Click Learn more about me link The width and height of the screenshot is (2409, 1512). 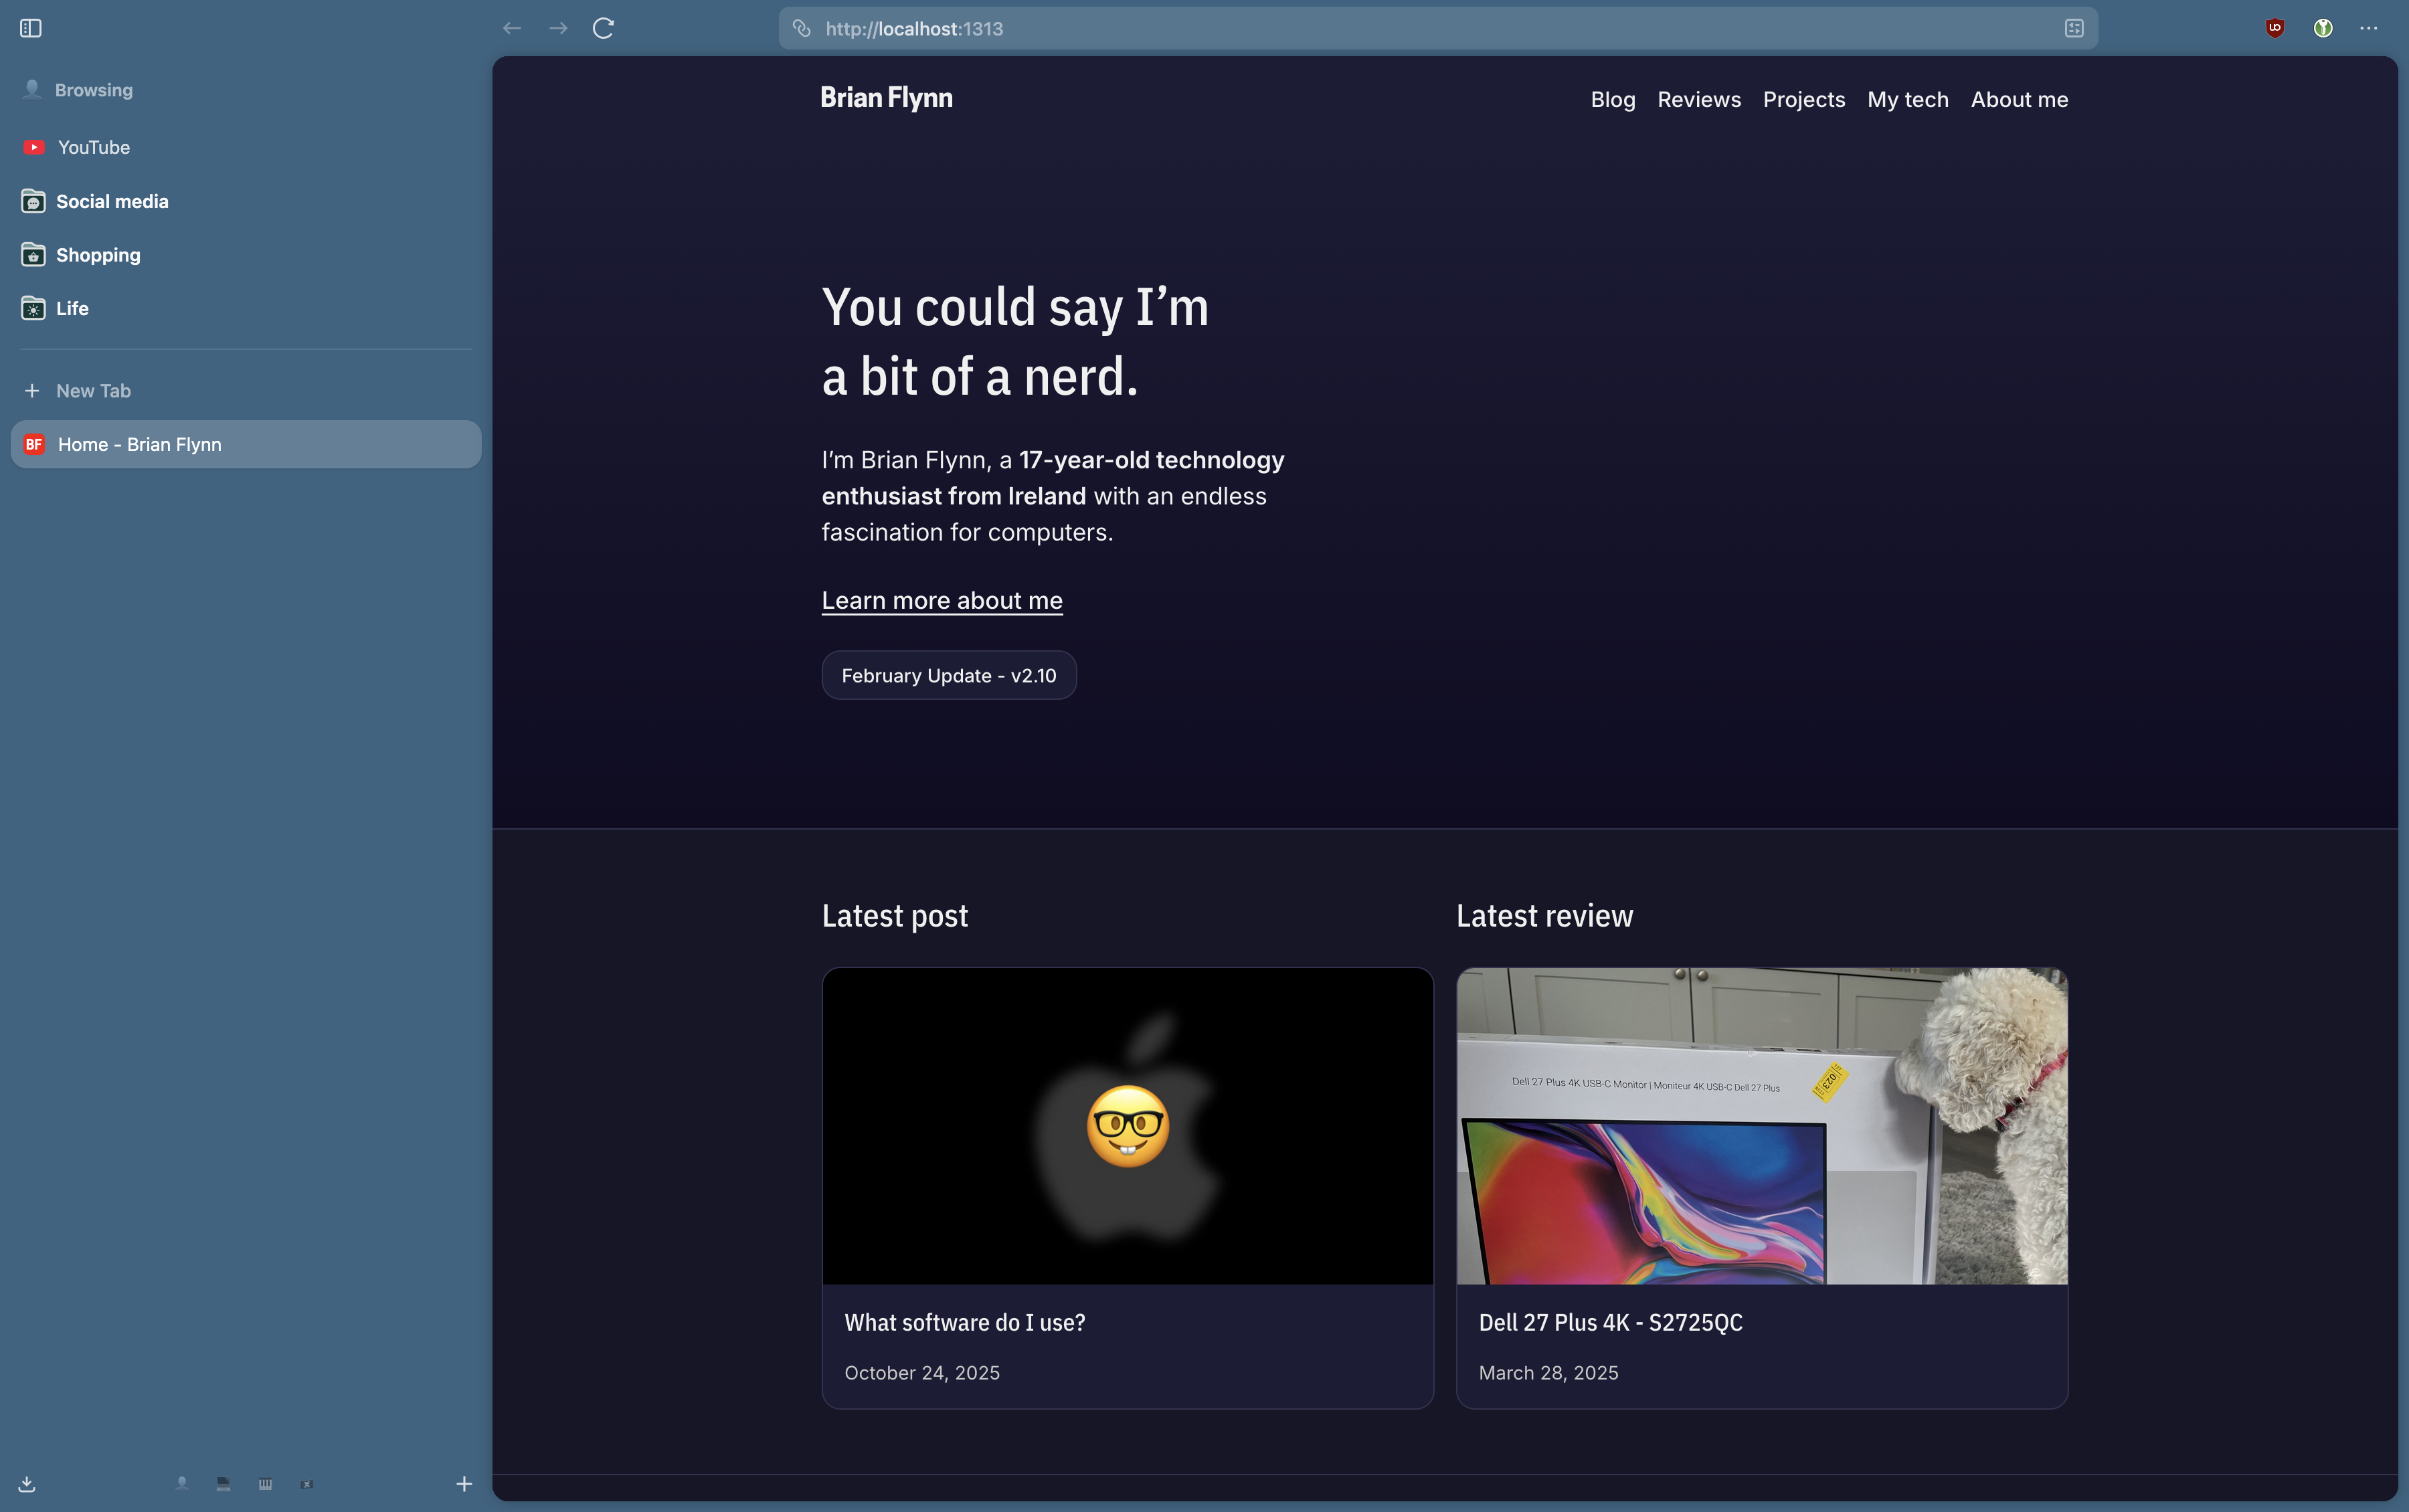941,600
